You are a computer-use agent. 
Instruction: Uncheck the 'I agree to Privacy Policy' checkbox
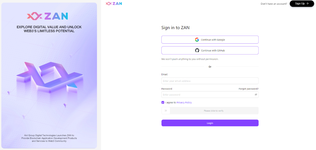pyautogui.click(x=163, y=102)
